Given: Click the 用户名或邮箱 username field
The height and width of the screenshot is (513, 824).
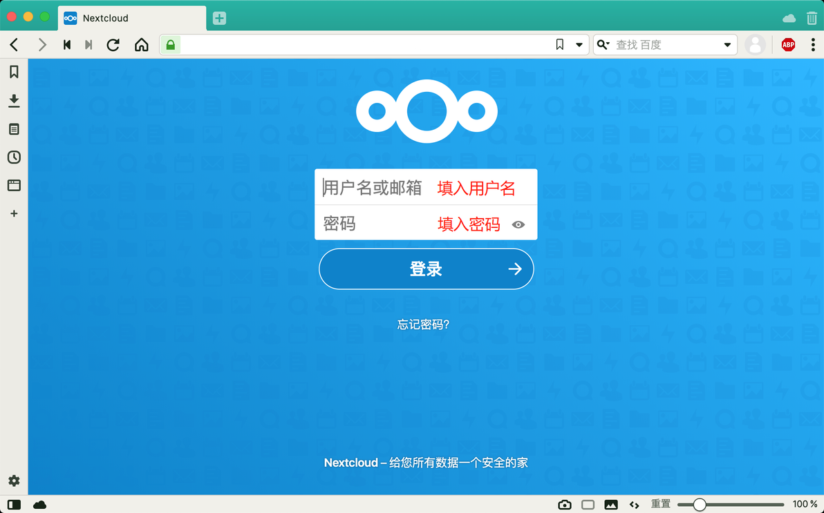Looking at the screenshot, I should pos(426,187).
